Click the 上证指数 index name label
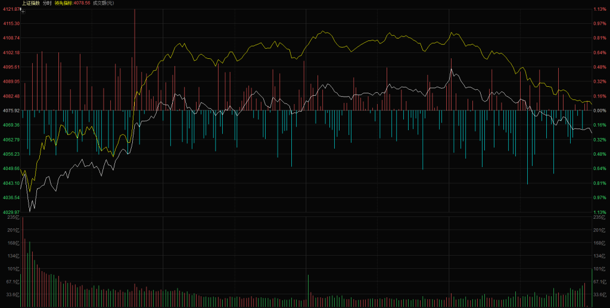The width and height of the screenshot is (610, 308). click(x=32, y=3)
